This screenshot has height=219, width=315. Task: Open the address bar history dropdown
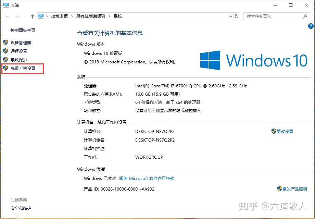[231, 16]
